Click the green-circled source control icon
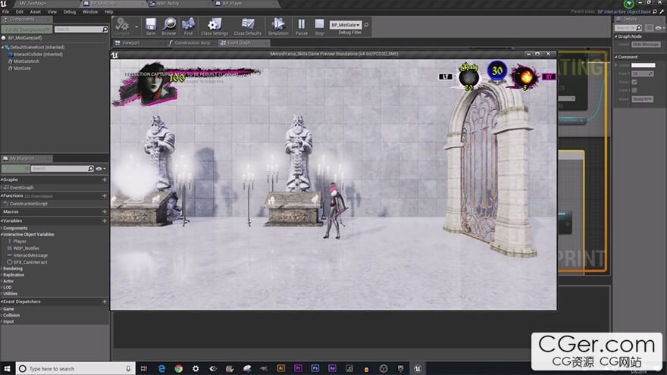Viewport: 667px width, 375px height. pyautogui.click(x=628, y=3)
